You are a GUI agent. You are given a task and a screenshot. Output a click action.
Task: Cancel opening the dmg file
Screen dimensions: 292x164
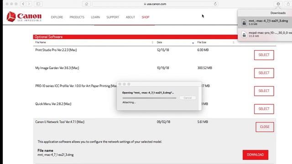188,98
